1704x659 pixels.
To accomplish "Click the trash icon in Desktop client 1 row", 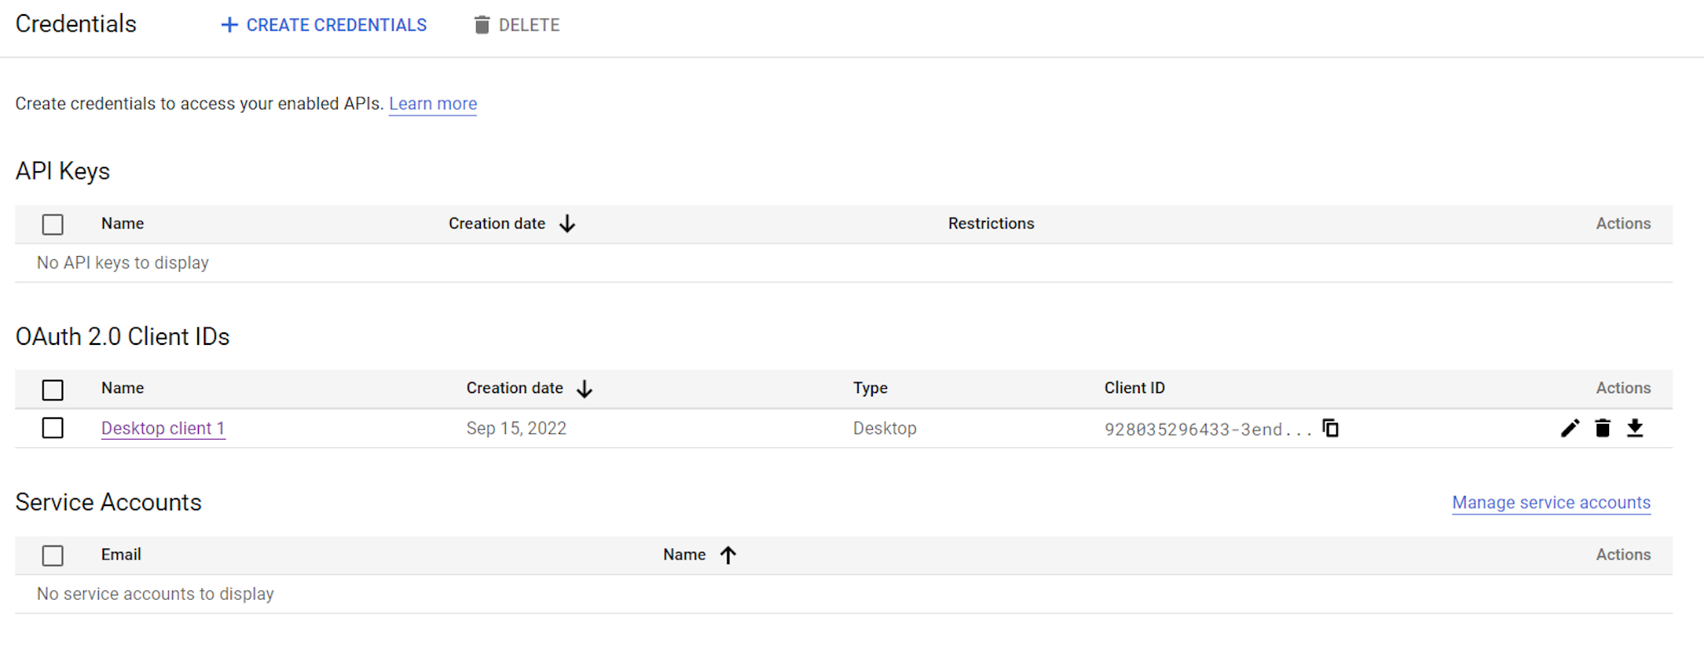I will [x=1602, y=429].
